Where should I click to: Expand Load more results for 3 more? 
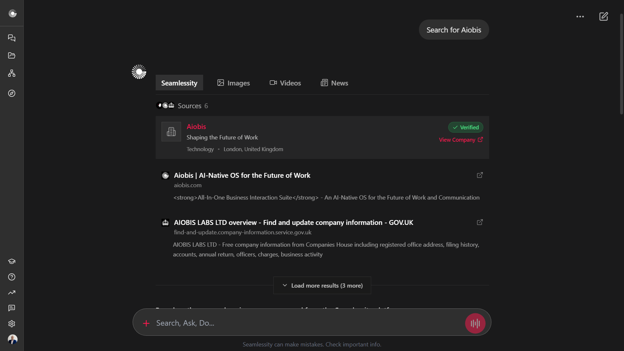[x=322, y=285]
